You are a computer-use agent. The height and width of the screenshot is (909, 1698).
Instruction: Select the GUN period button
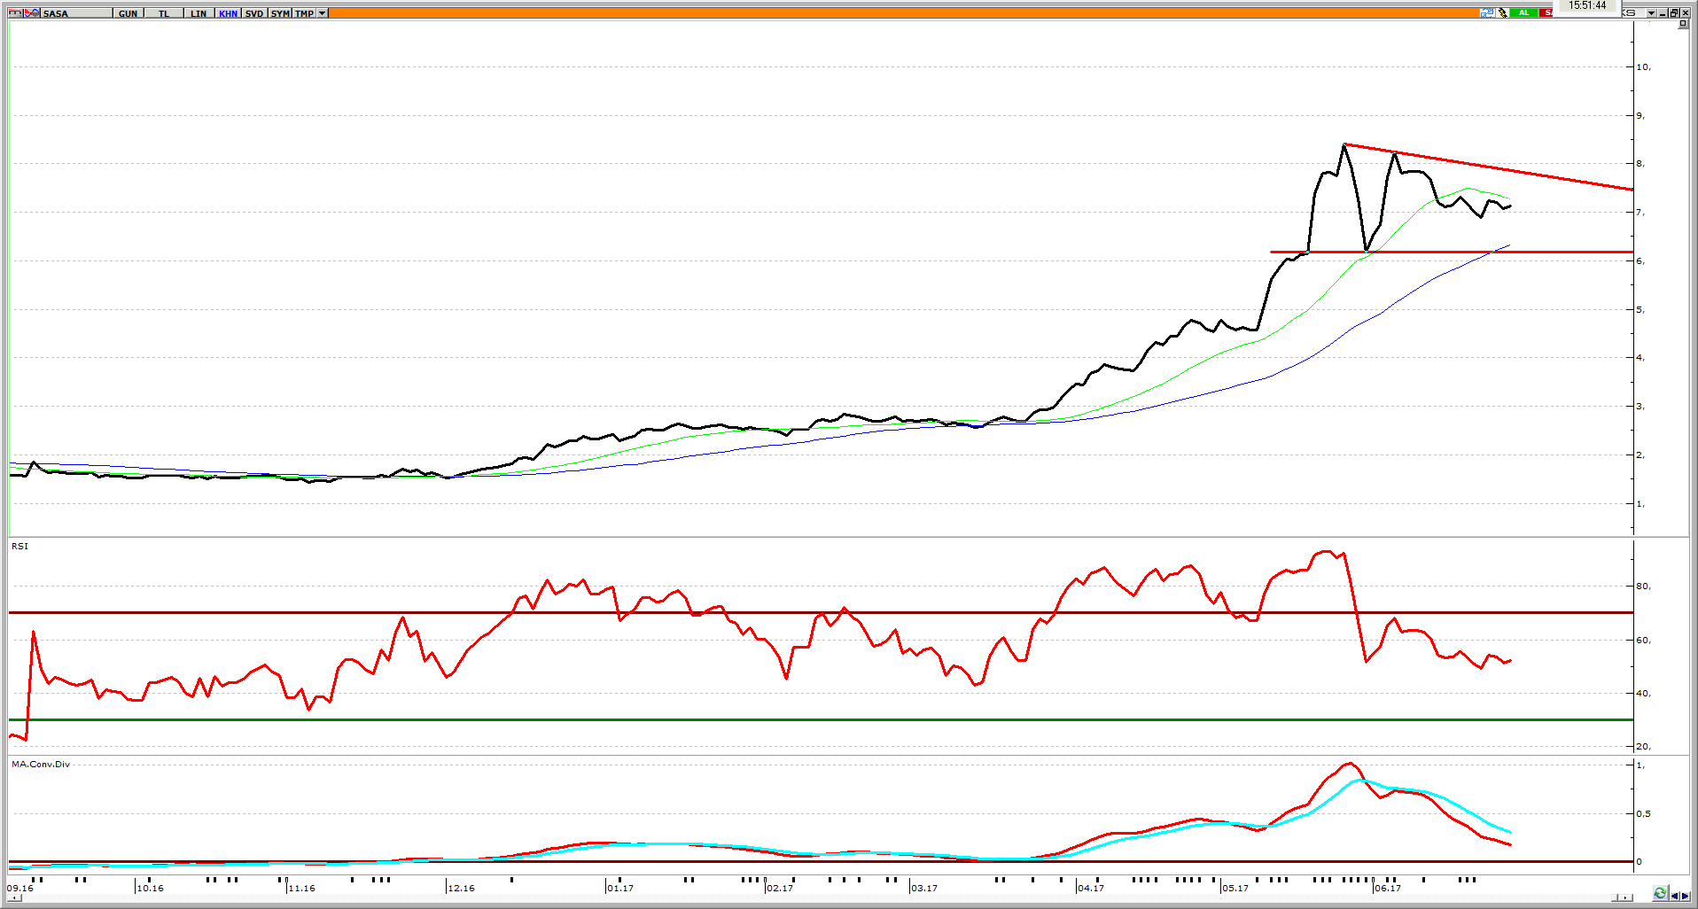129,13
